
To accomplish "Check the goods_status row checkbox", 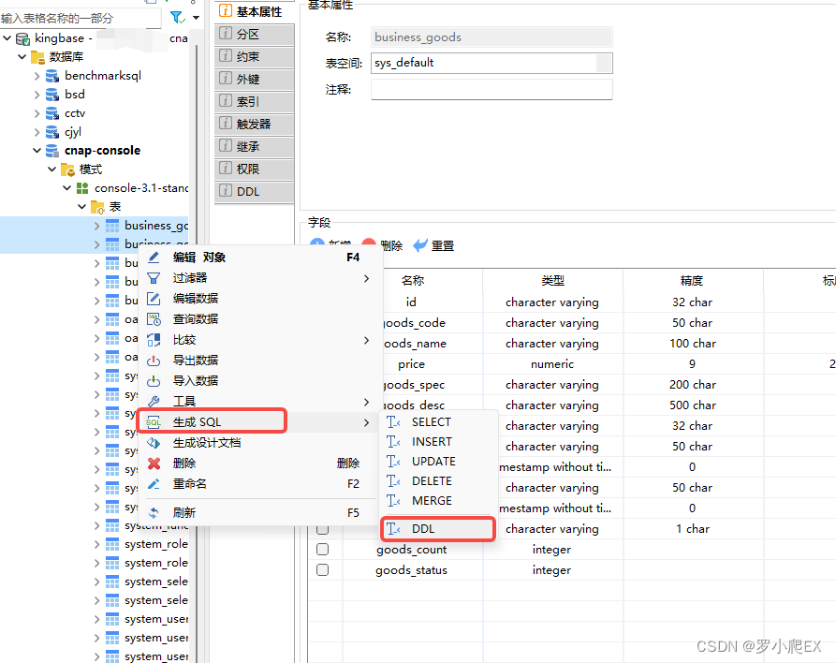I will click(x=321, y=569).
